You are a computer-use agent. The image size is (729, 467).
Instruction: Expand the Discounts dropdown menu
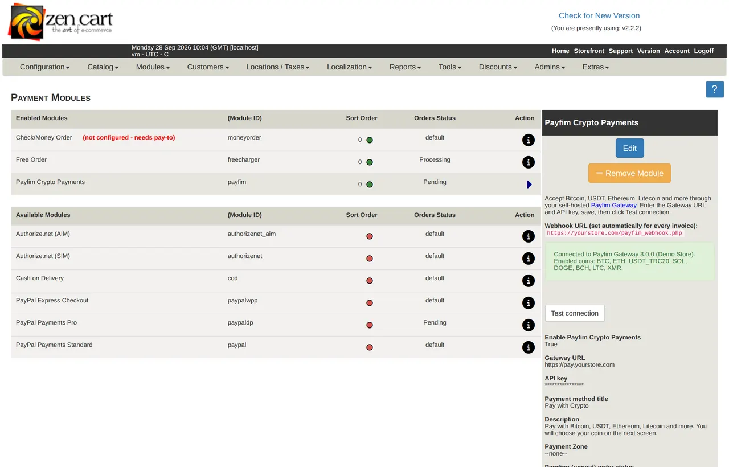click(498, 67)
